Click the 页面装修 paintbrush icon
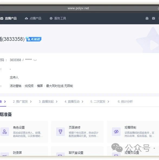The image size is (159, 160). pyautogui.click(x=60, y=132)
